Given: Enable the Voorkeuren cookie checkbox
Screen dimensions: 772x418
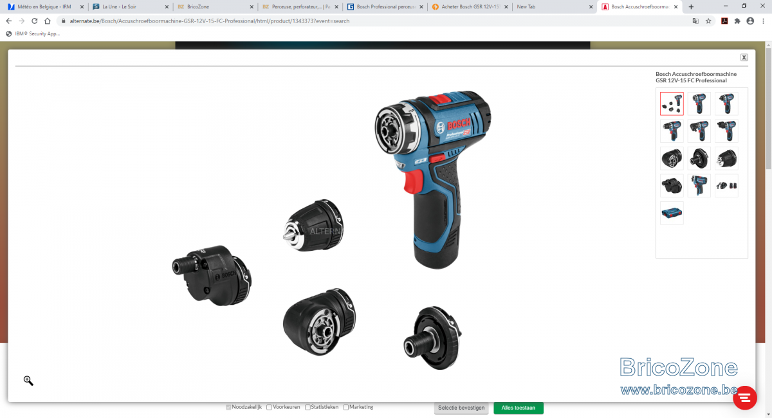Looking at the screenshot, I should point(269,407).
